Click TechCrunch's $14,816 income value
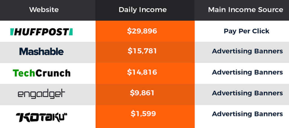The width and height of the screenshot is (289, 128). pos(142,72)
